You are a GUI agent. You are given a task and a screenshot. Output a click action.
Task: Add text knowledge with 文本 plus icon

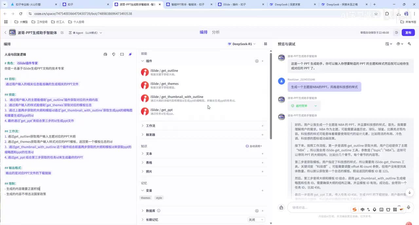(x=263, y=153)
